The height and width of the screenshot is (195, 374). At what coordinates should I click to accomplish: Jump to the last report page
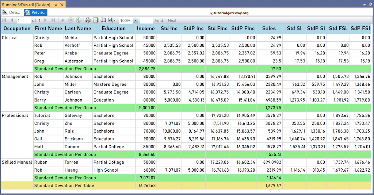[x=53, y=20]
